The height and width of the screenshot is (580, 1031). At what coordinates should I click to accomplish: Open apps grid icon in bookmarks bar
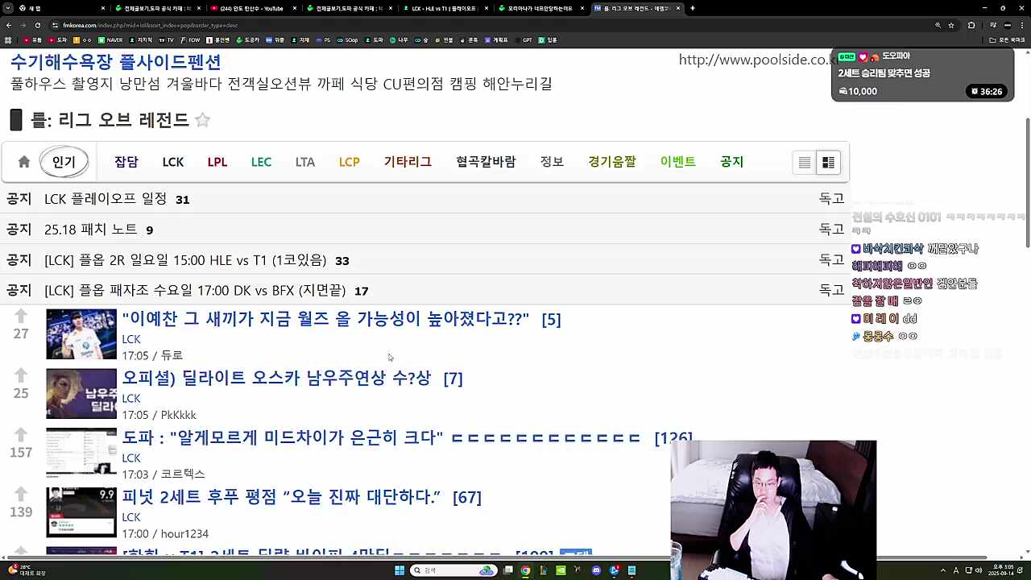(x=8, y=39)
